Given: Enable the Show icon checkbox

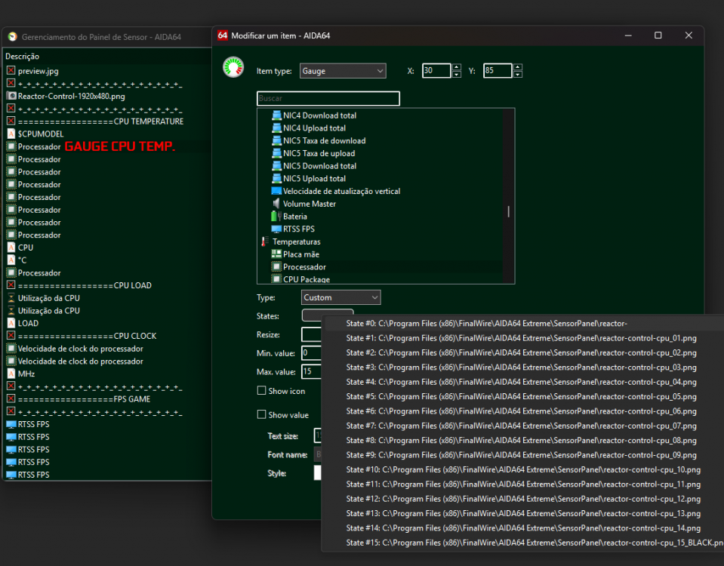Looking at the screenshot, I should 261,391.
